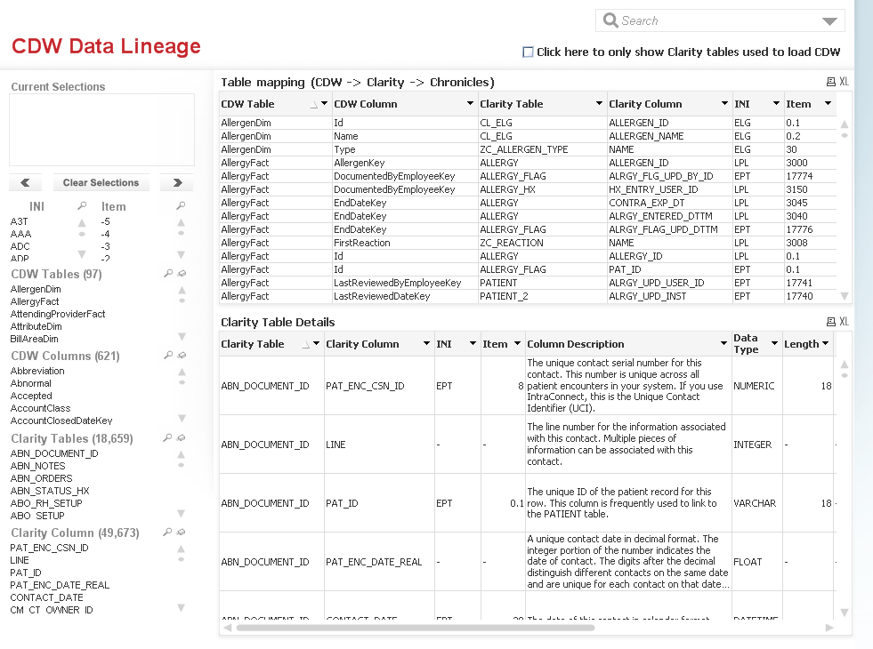Open Clarity Table dropdown in Clarity Table Details
873x649 pixels.
point(316,344)
